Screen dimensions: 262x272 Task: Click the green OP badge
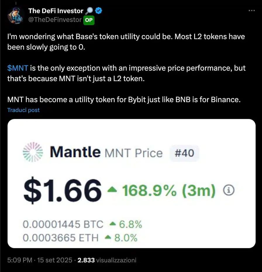click(89, 20)
